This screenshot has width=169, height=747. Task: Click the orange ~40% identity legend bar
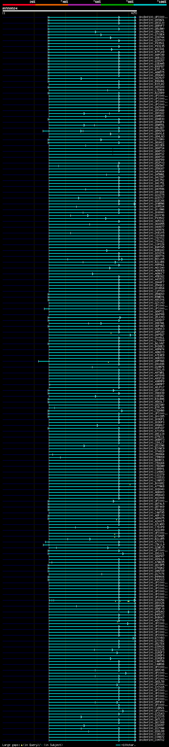(52, 5)
